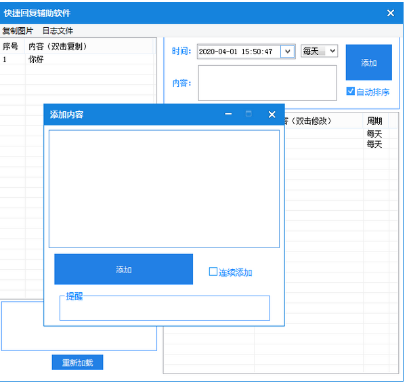
Task: Enable the 连续添加 checkbox
Action: pyautogui.click(x=213, y=272)
